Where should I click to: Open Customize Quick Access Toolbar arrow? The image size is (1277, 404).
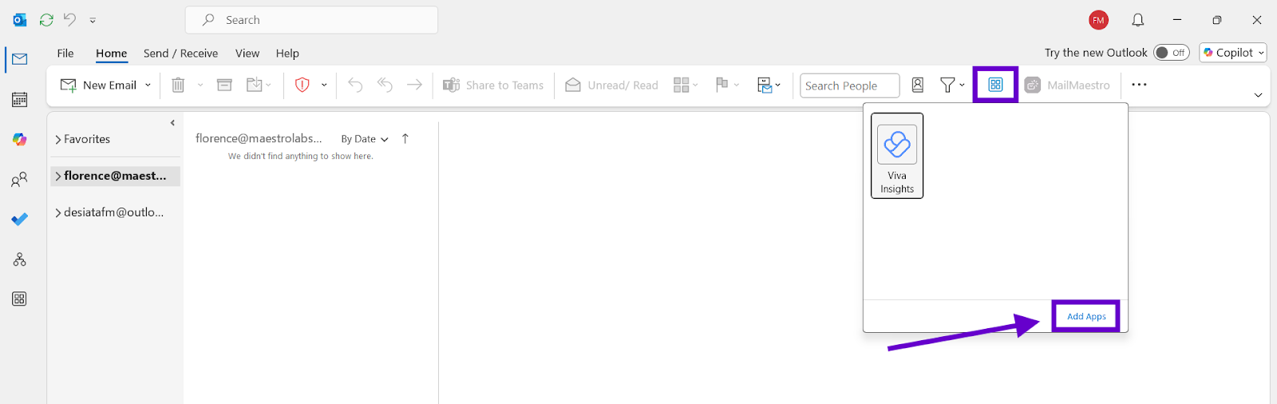93,21
